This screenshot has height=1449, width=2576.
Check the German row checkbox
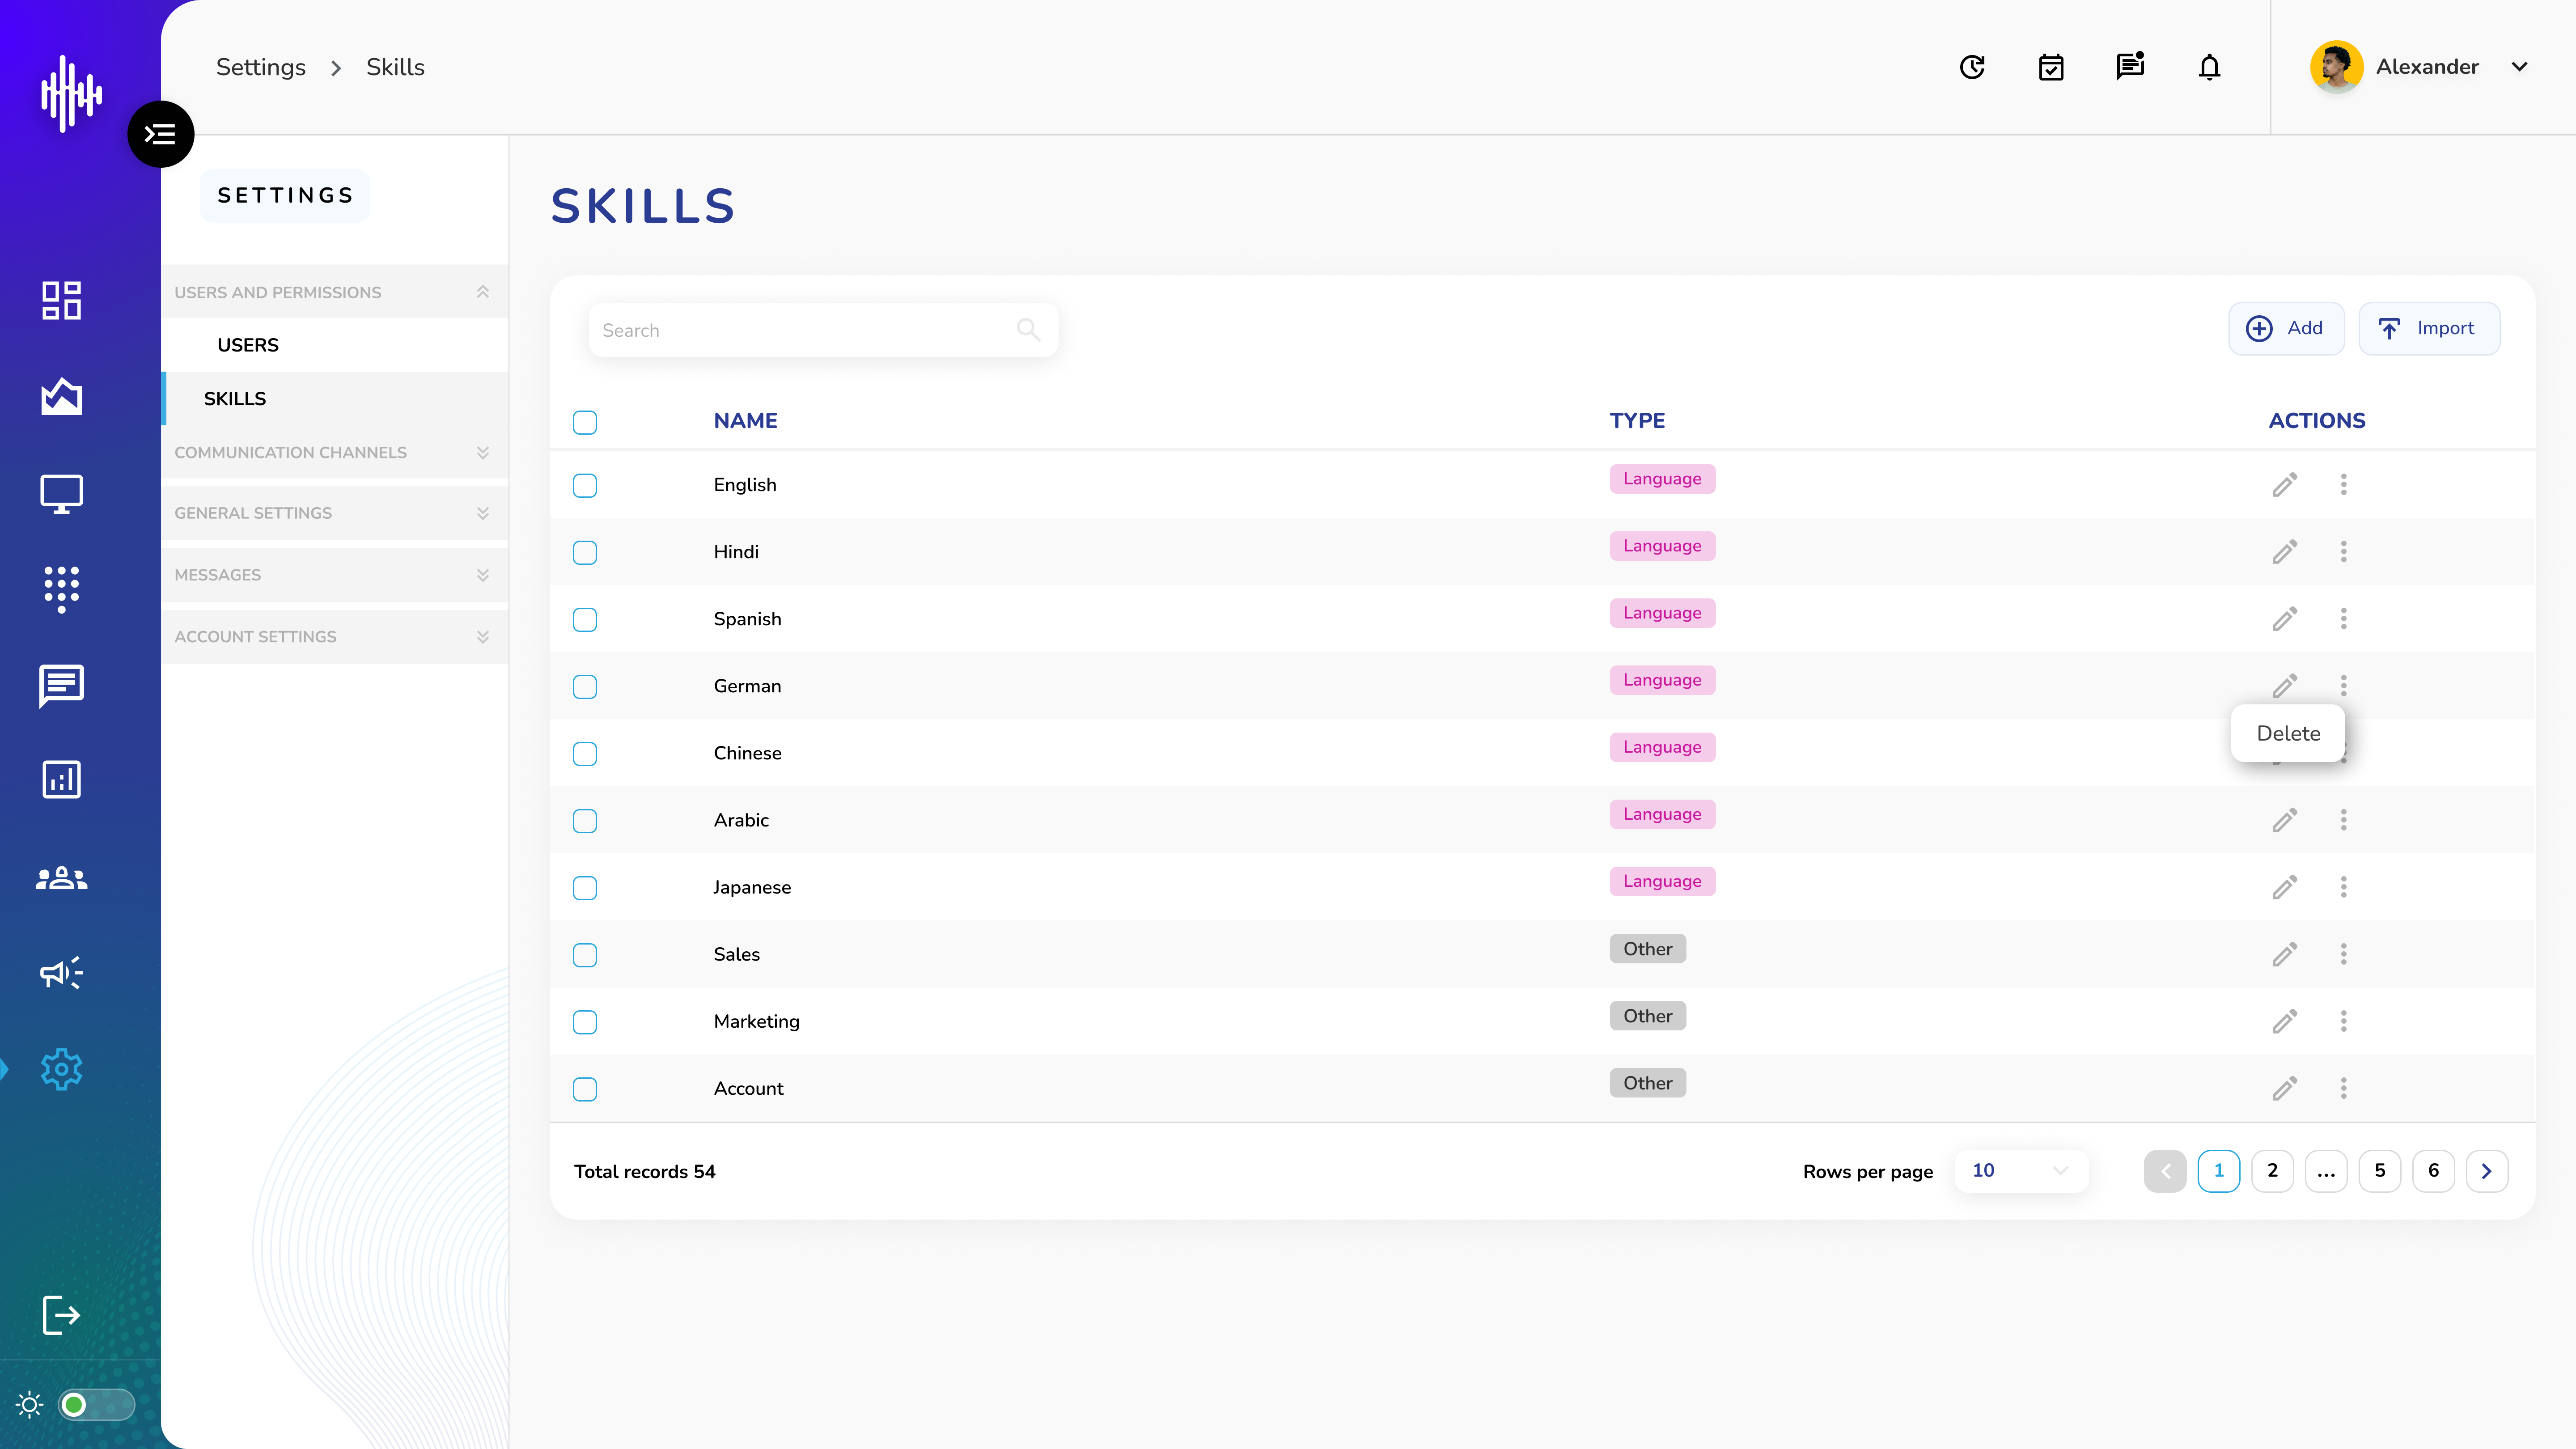(x=585, y=686)
